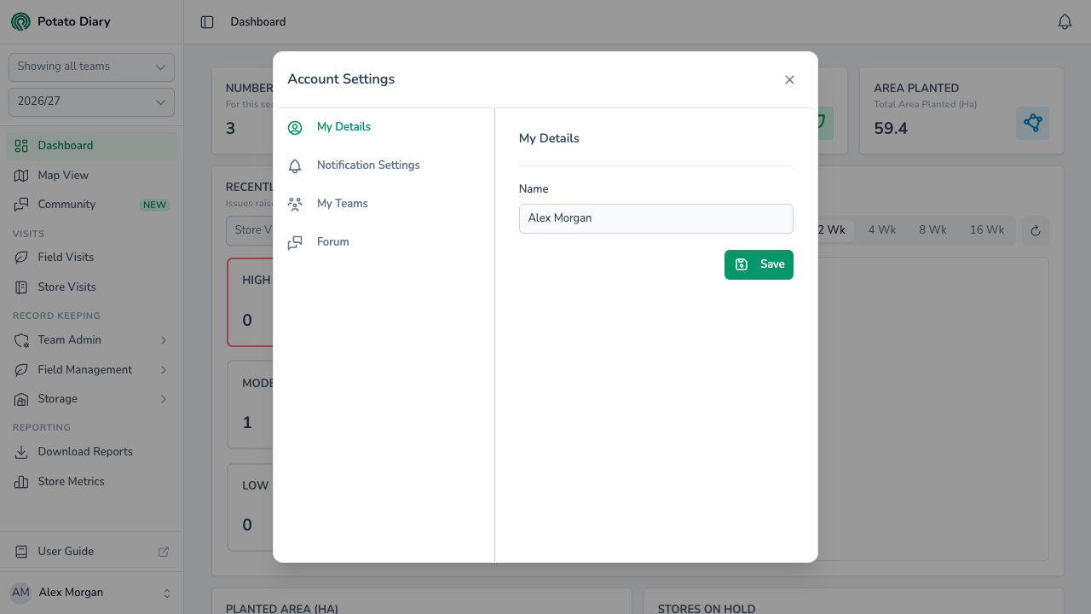Click the Download Reports download icon
1091x614 pixels.
click(21, 452)
